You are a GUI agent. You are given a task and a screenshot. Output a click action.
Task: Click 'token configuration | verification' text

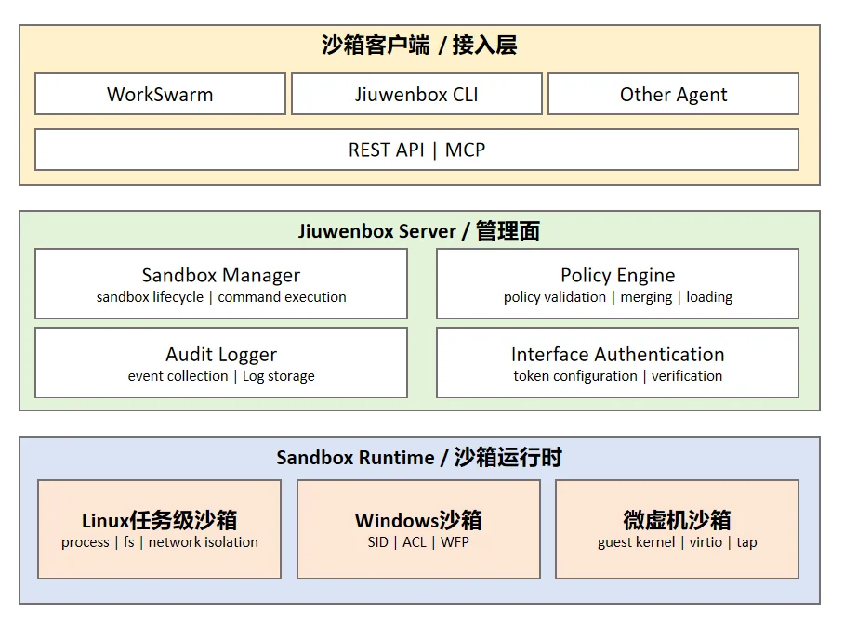(618, 376)
